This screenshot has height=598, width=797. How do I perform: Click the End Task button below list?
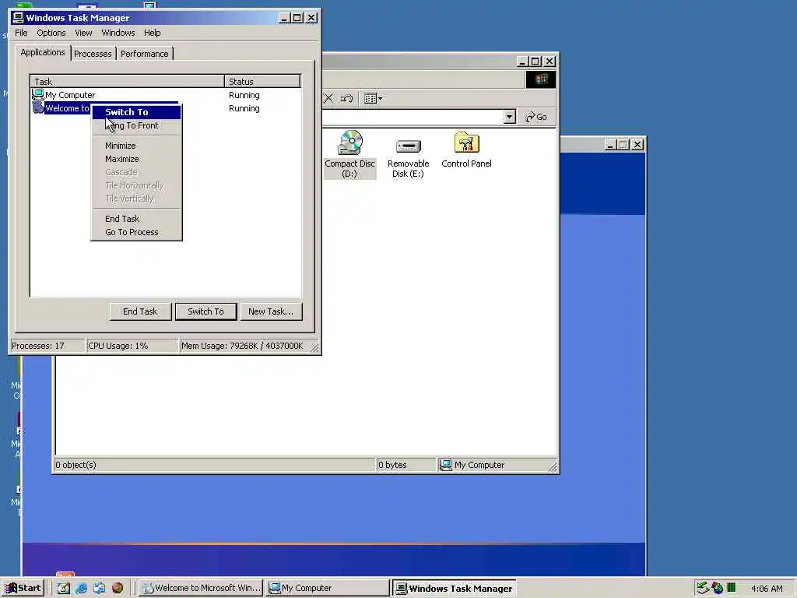tap(140, 311)
